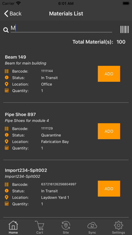The width and height of the screenshot is (132, 235).
Task: Go to Home tab
Action: [x=13, y=227]
